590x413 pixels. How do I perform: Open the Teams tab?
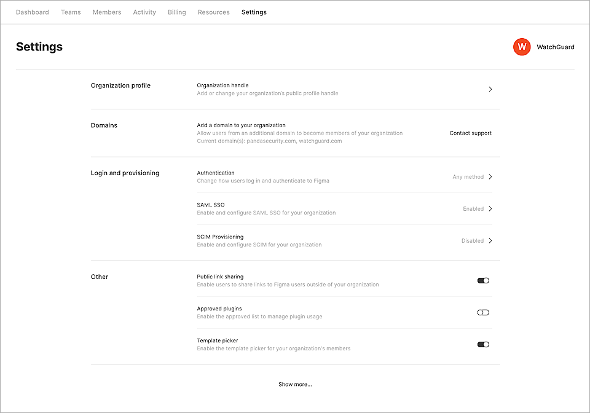click(71, 12)
